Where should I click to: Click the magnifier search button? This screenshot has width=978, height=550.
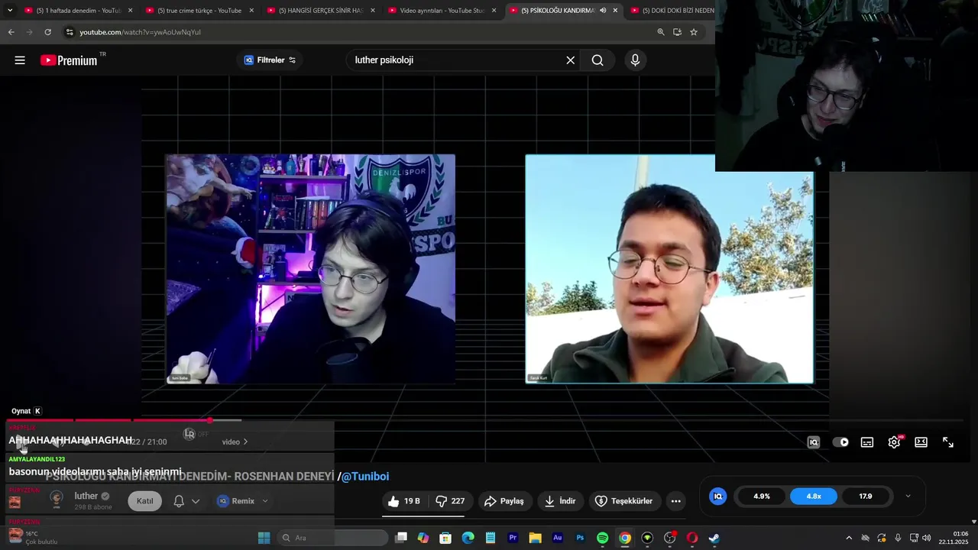pos(597,60)
